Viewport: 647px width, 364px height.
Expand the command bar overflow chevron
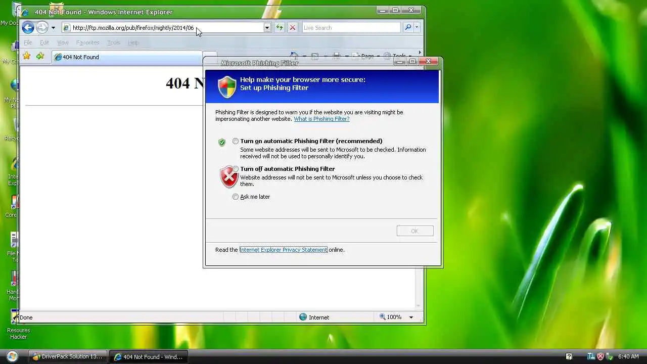(419, 53)
